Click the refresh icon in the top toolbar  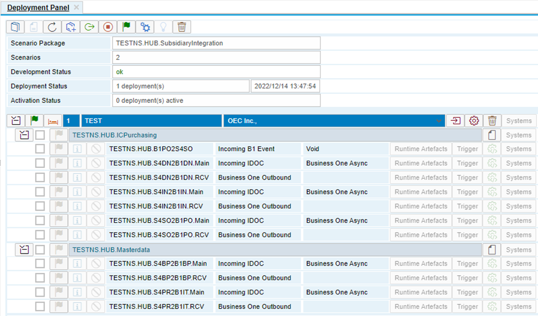[52, 27]
